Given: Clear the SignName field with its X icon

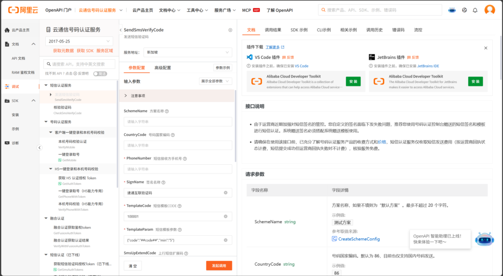Looking at the screenshot, I should (x=225, y=193).
